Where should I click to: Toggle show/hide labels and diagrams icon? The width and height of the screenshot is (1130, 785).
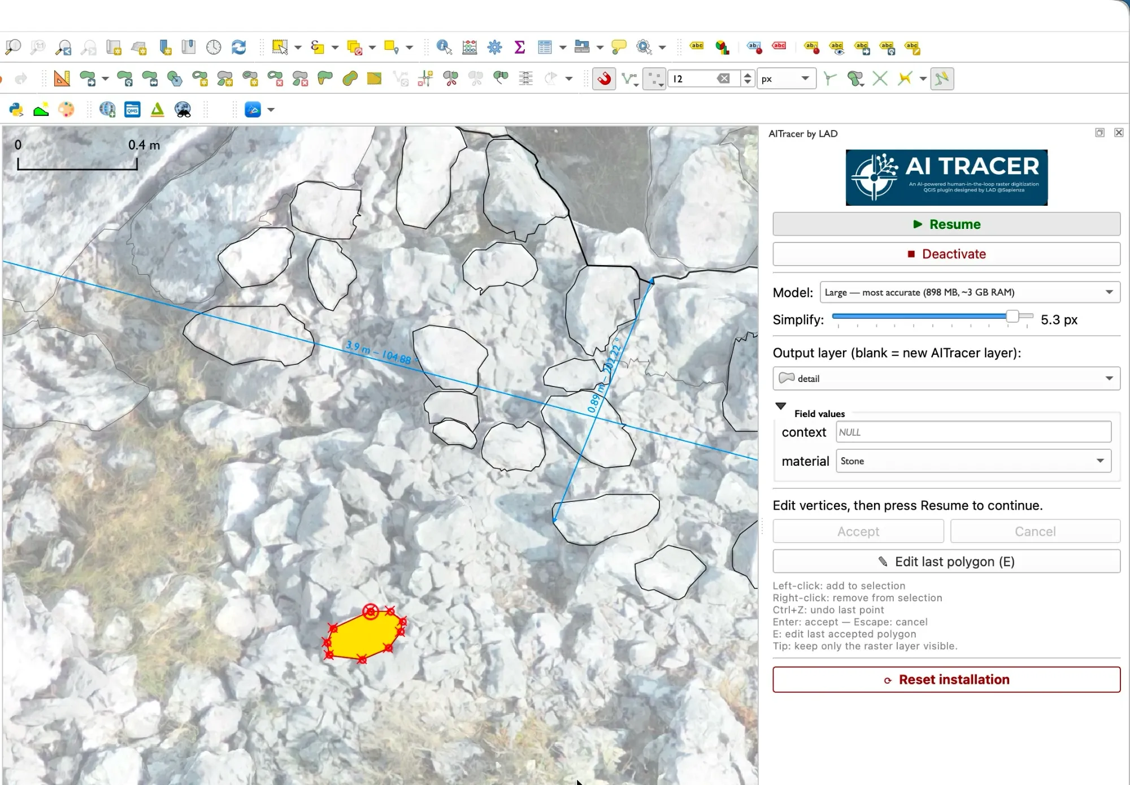[837, 47]
